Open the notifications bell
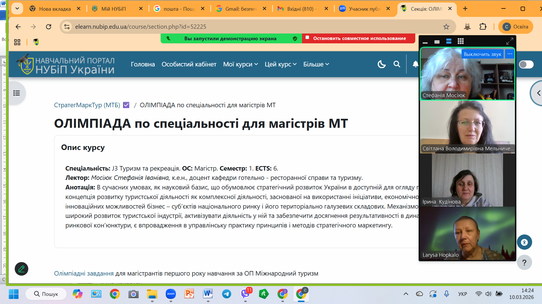Image resolution: width=542 pixels, height=304 pixels. (x=415, y=64)
